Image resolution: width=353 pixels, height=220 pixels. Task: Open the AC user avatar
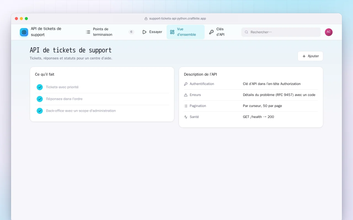[329, 32]
